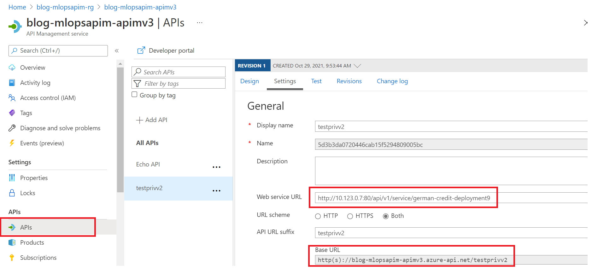Image resolution: width=592 pixels, height=268 pixels.
Task: Enable the Group by tag checkbox
Action: coord(134,95)
